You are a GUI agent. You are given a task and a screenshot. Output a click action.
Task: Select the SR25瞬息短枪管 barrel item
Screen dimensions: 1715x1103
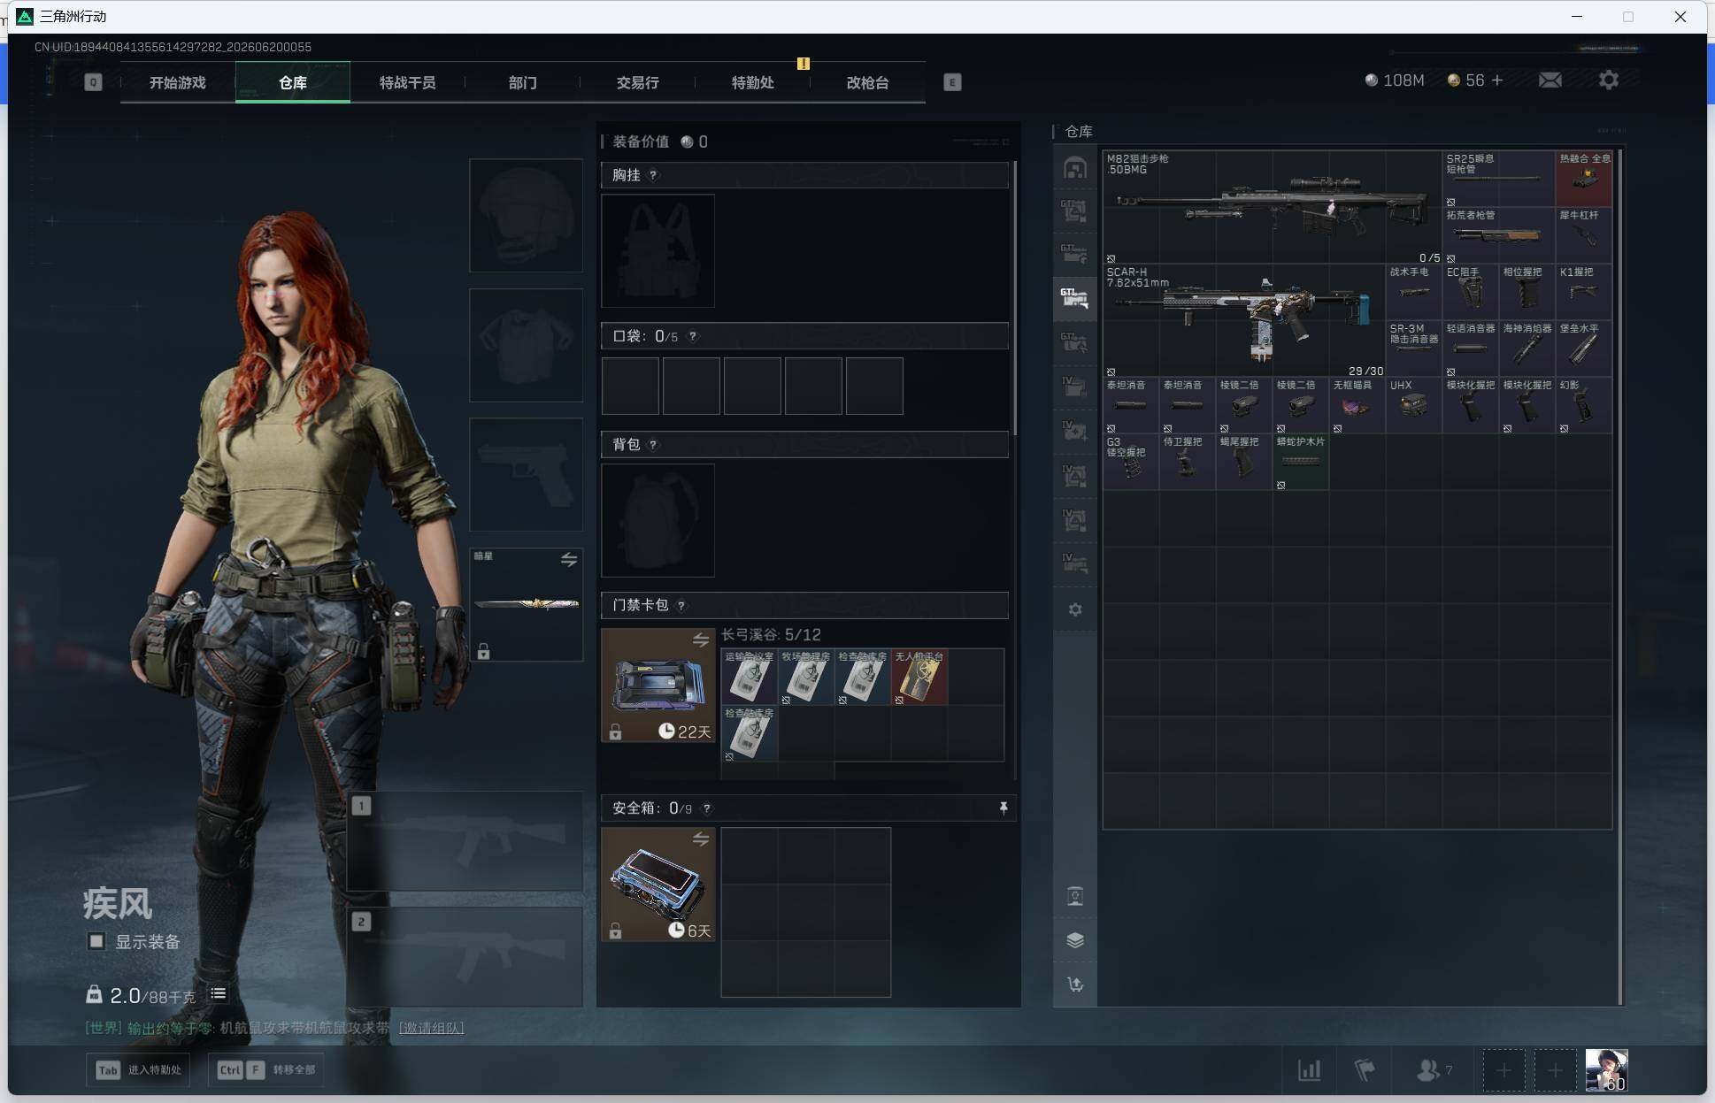[x=1499, y=179]
